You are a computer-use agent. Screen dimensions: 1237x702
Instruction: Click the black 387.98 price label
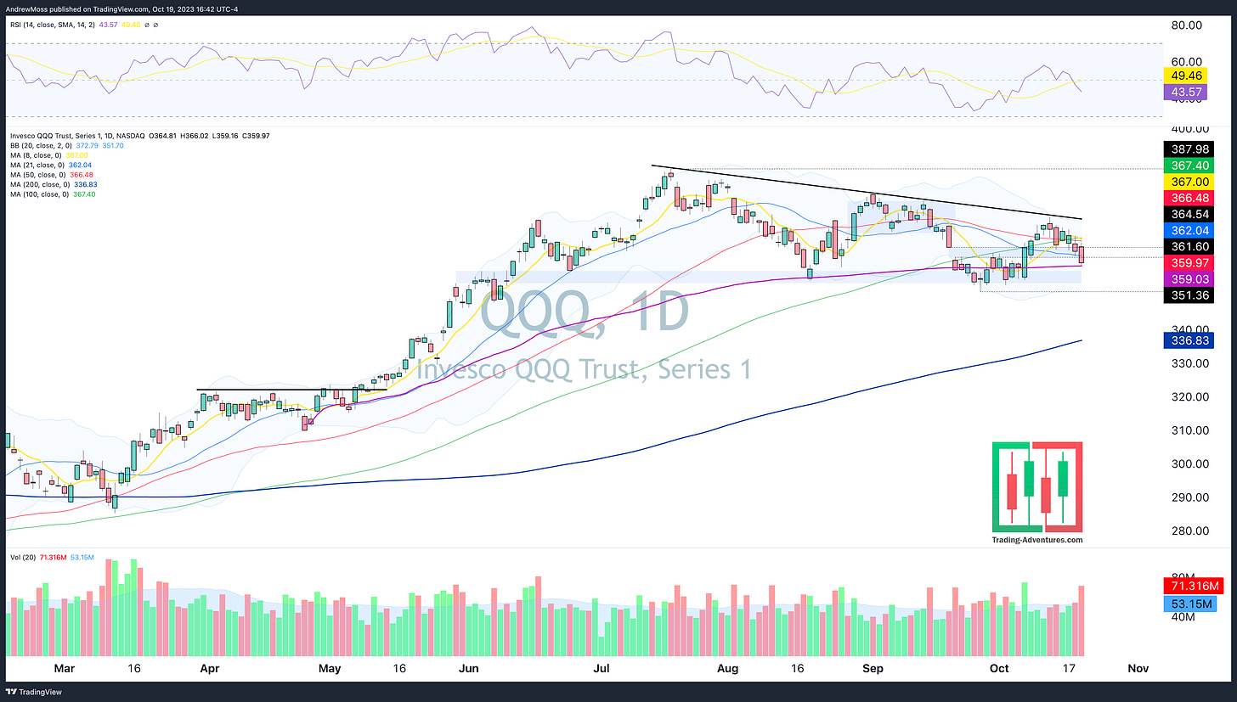tap(1187, 148)
